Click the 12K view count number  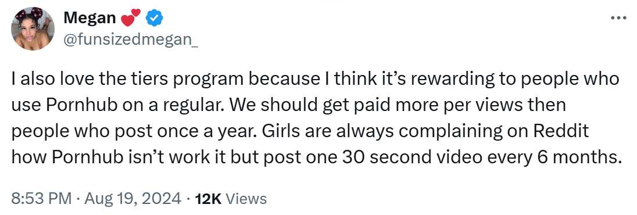click(208, 199)
